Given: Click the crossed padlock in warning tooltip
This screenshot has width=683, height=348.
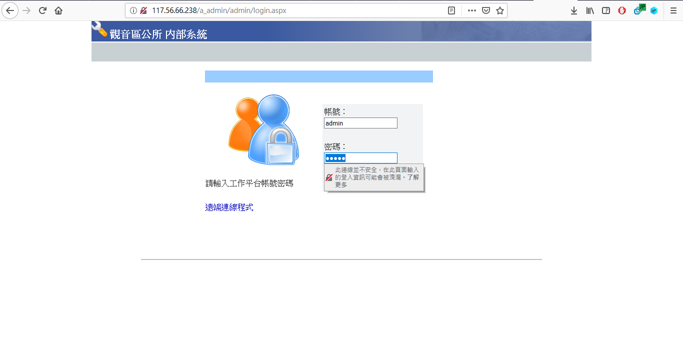Looking at the screenshot, I should point(329,177).
